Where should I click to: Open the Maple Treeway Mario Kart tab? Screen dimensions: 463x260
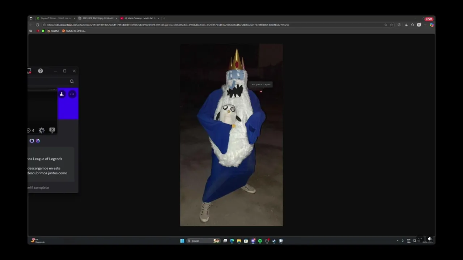(x=139, y=18)
